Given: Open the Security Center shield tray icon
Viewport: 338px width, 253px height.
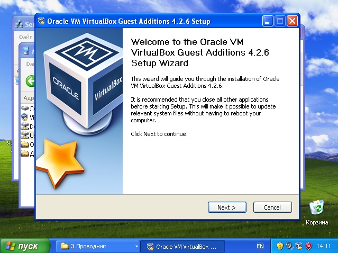Looking at the screenshot, I should point(280,246).
